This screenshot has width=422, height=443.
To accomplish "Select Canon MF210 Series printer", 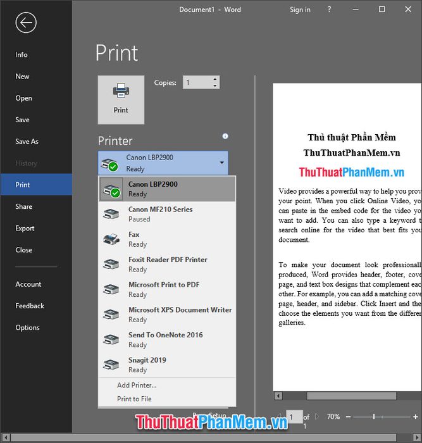I will (x=167, y=214).
